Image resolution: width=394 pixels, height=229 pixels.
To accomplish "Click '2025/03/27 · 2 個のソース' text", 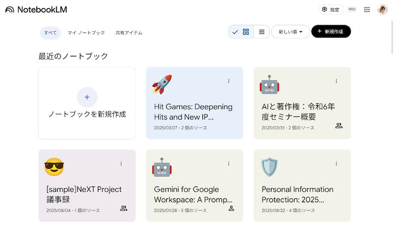I will (x=180, y=128).
